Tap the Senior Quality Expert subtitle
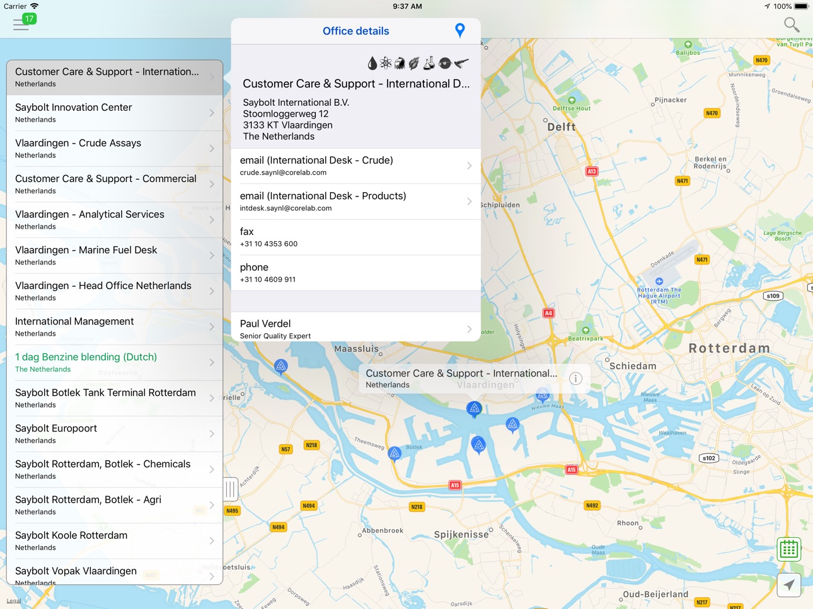Screen dimensions: 813x609 tap(275, 336)
